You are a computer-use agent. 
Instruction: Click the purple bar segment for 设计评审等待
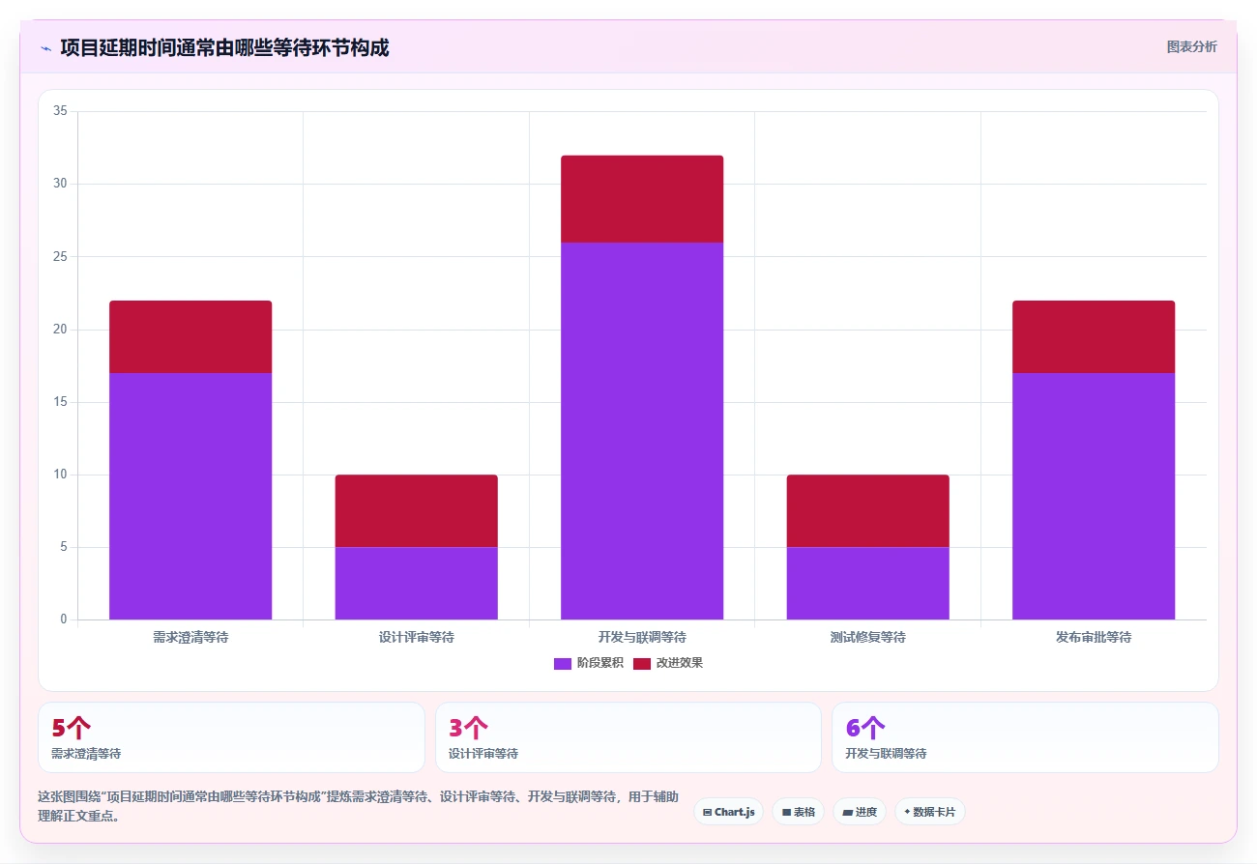(416, 583)
